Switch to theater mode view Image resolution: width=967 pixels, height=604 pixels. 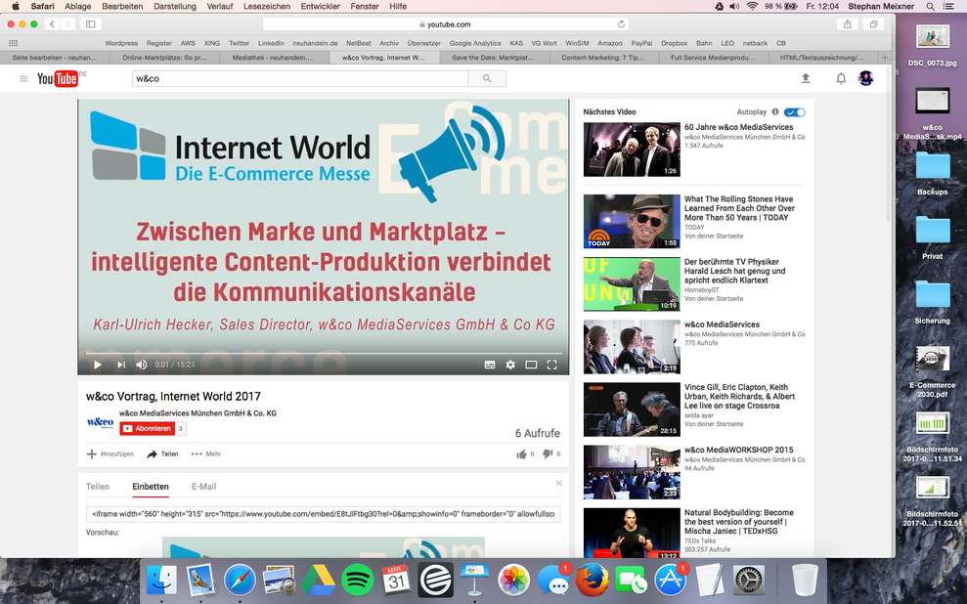point(531,365)
